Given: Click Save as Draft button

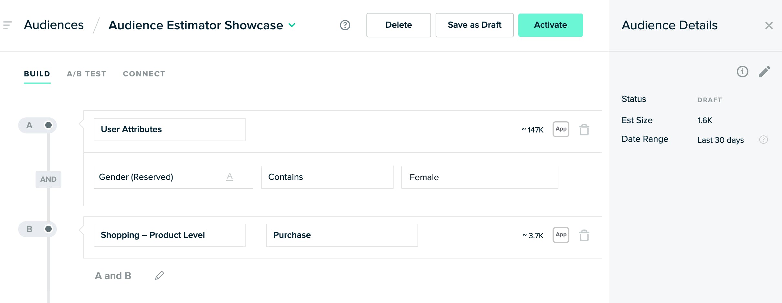Looking at the screenshot, I should (474, 25).
